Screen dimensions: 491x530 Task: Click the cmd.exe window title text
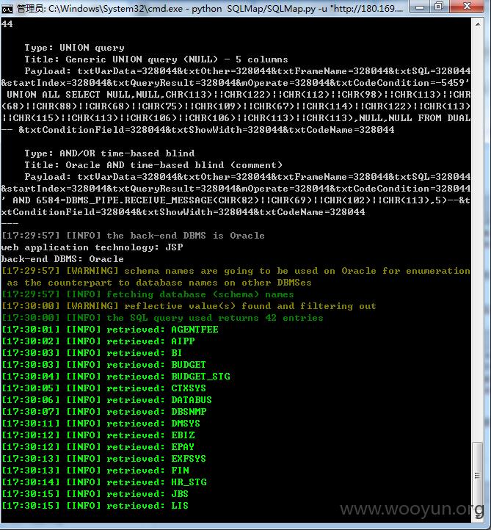[x=209, y=9]
